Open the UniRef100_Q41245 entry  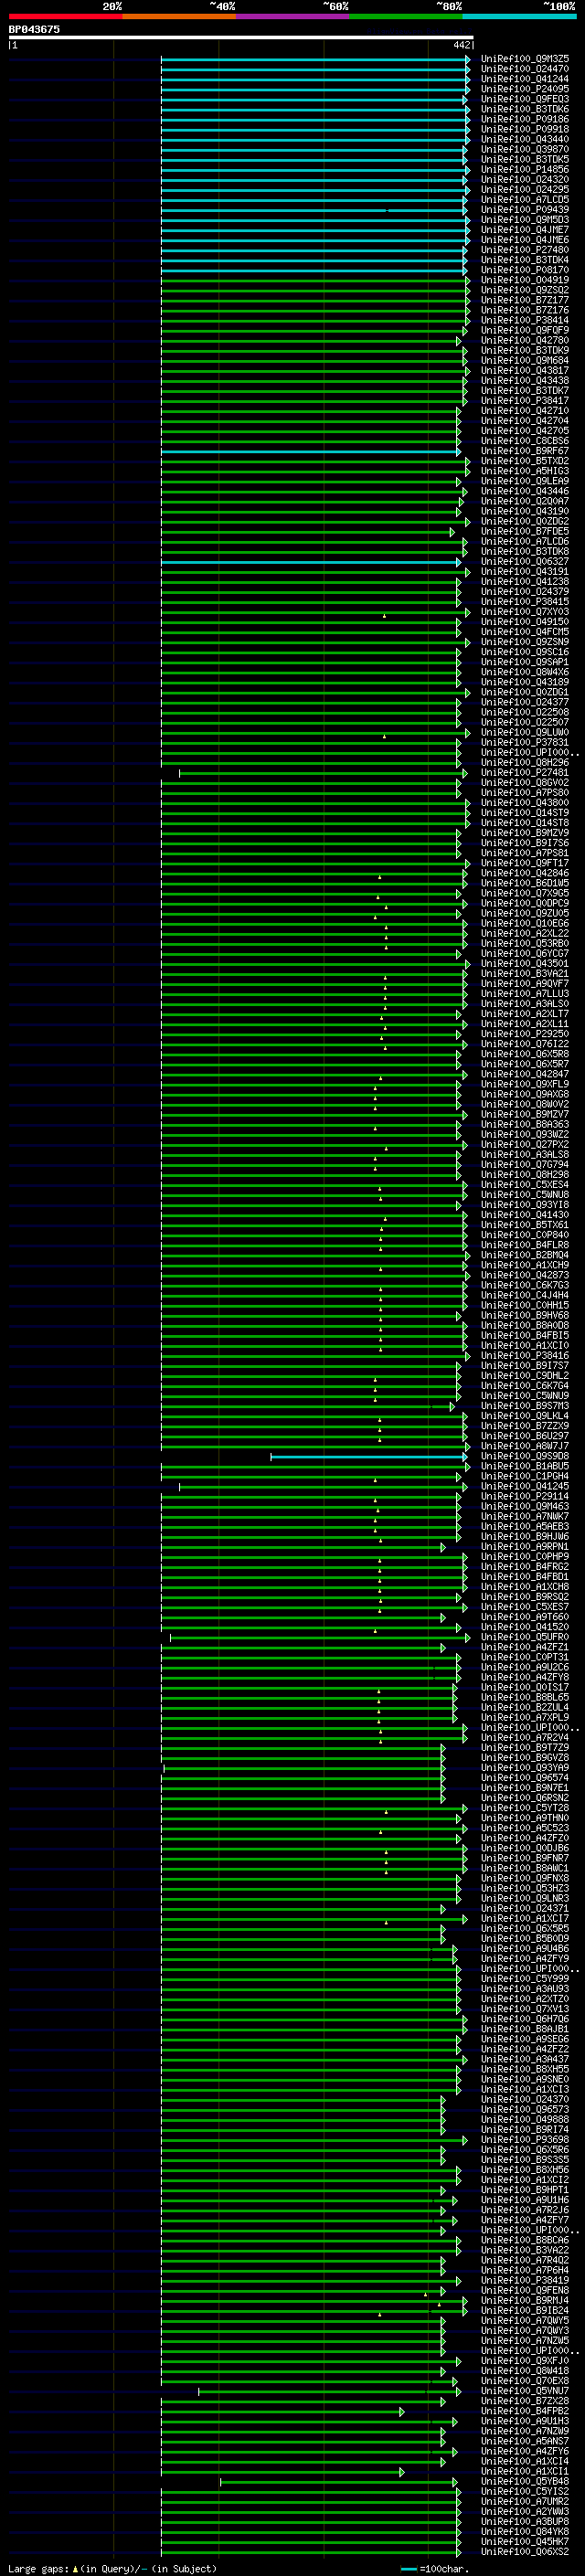coord(525,1486)
